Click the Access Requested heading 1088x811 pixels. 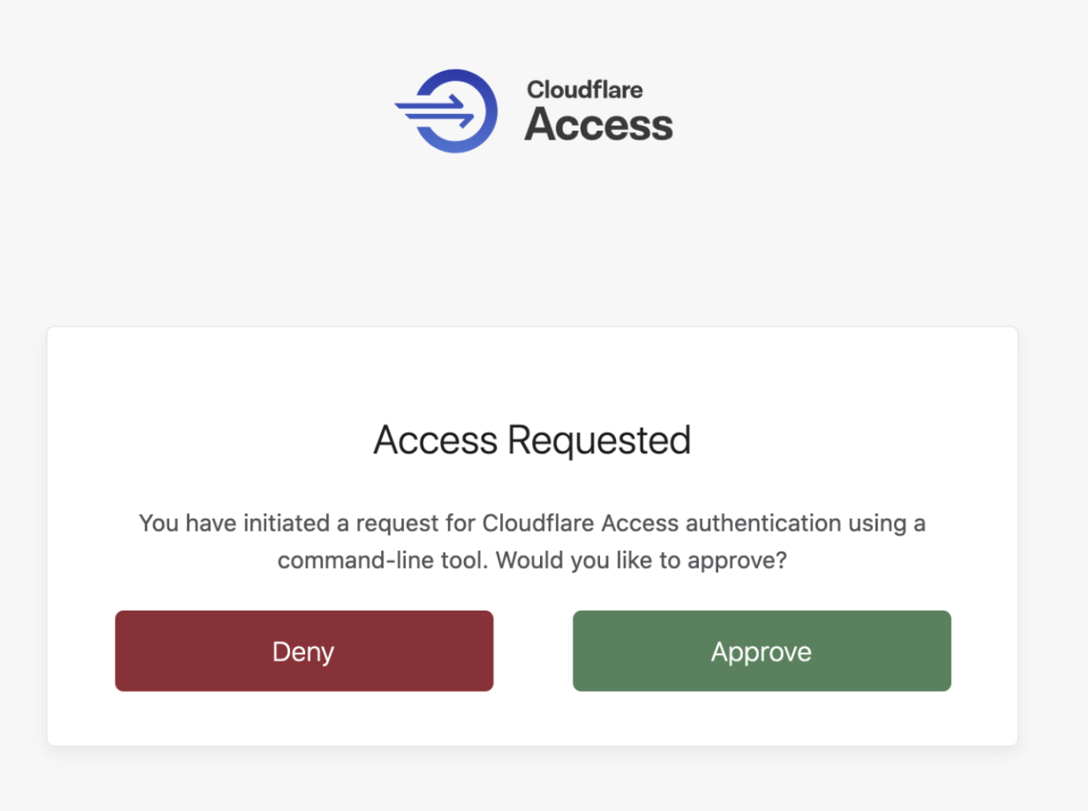(x=531, y=440)
